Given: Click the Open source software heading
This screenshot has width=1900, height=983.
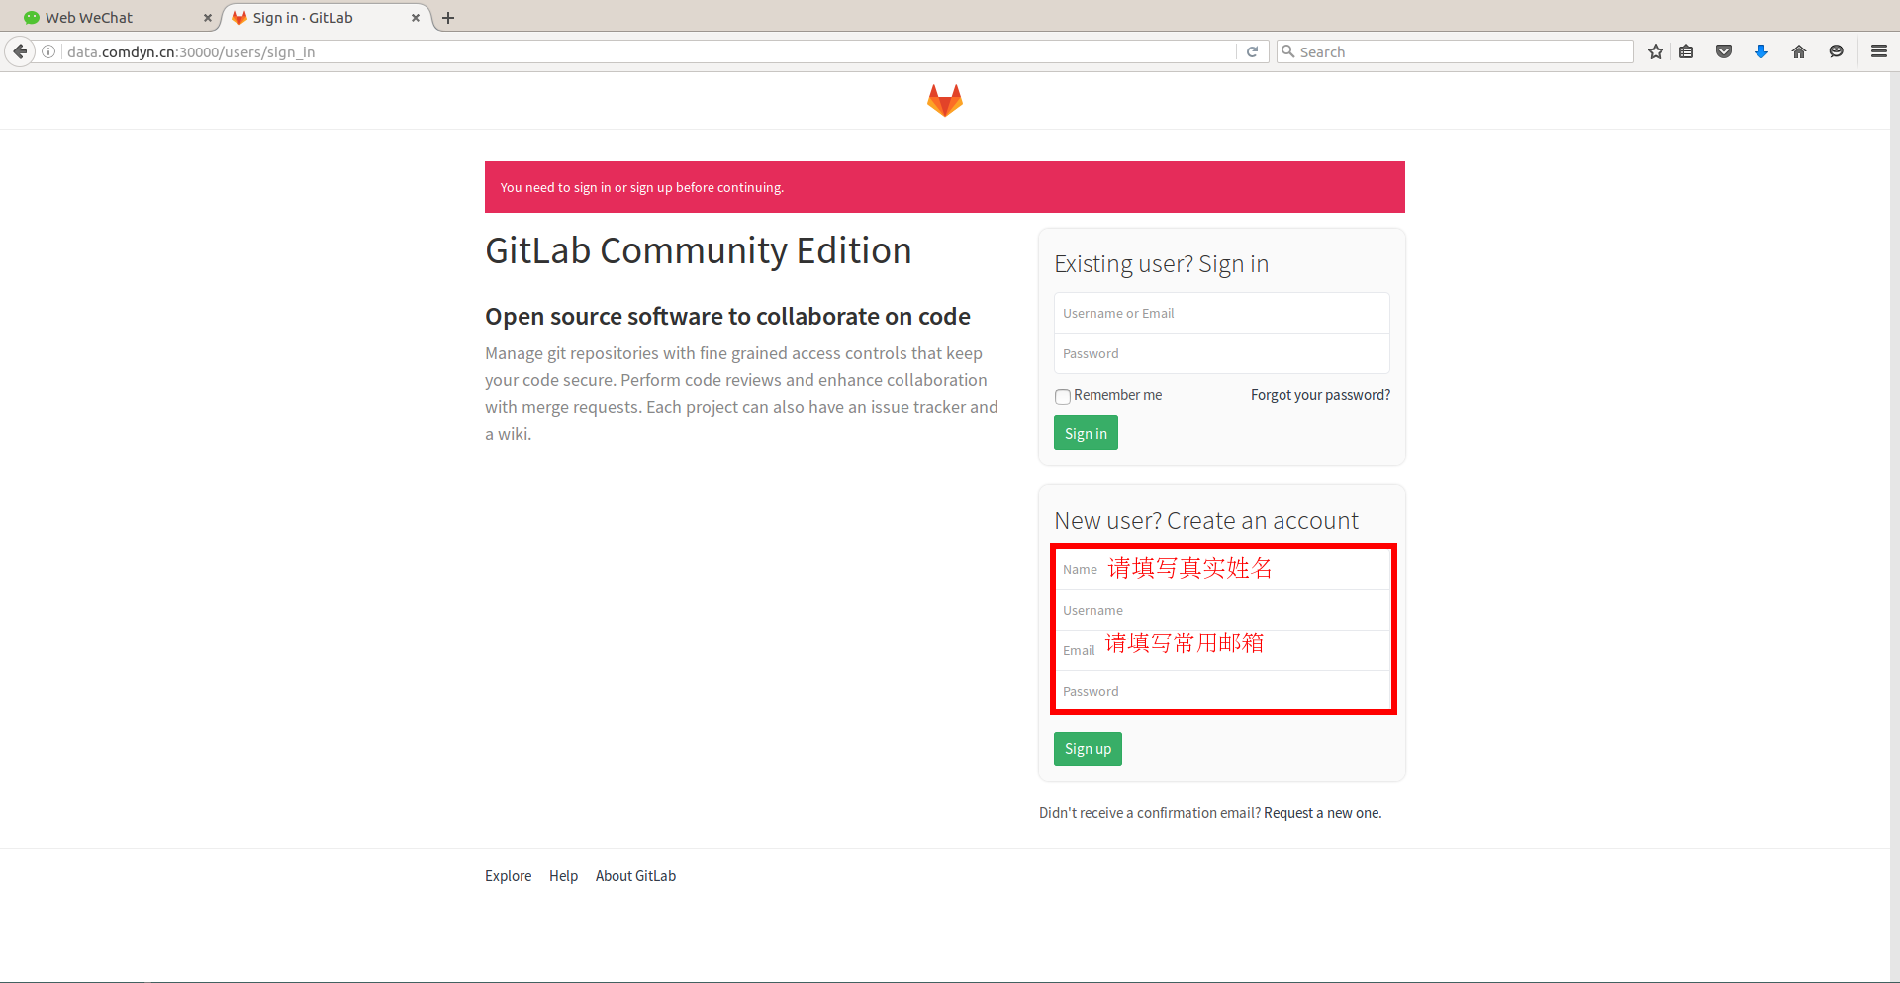Looking at the screenshot, I should (x=727, y=317).
